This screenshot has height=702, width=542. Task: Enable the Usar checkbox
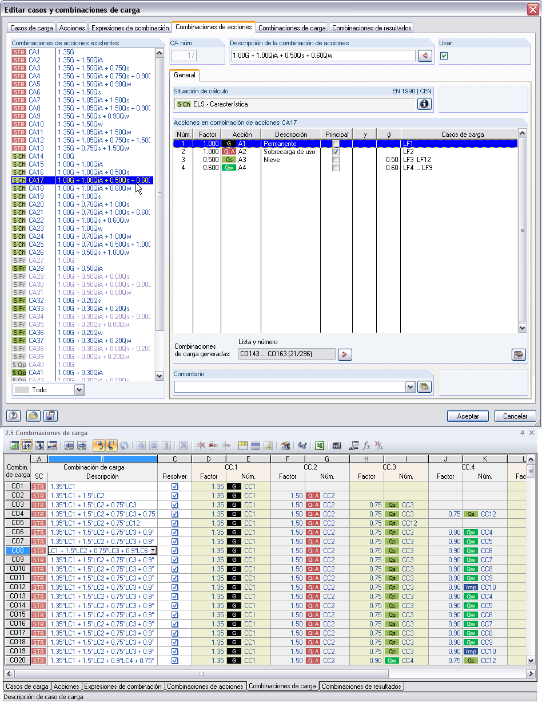pos(444,56)
